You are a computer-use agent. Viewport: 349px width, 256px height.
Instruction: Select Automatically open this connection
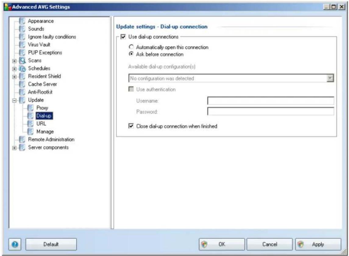click(131, 47)
